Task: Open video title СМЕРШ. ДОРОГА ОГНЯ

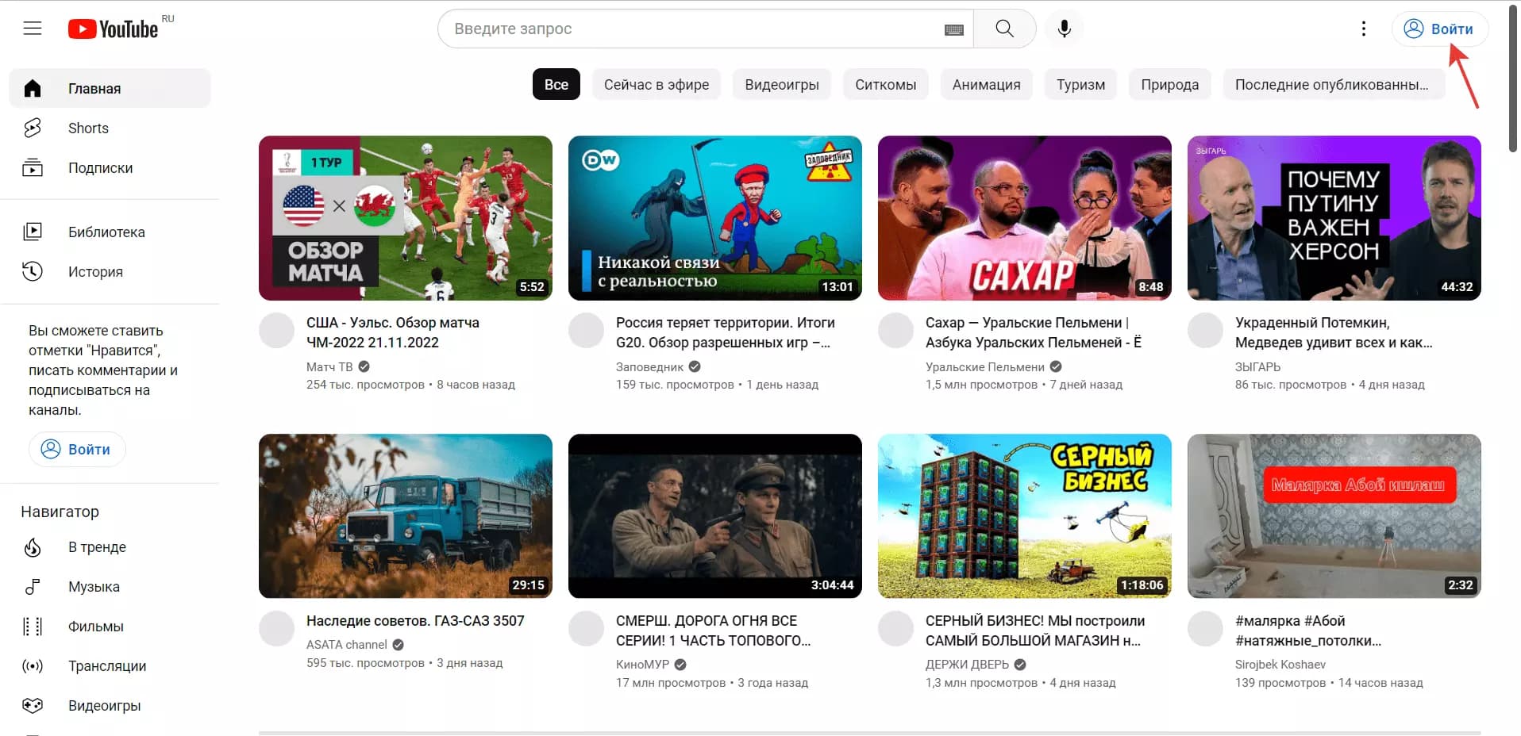Action: [x=714, y=631]
